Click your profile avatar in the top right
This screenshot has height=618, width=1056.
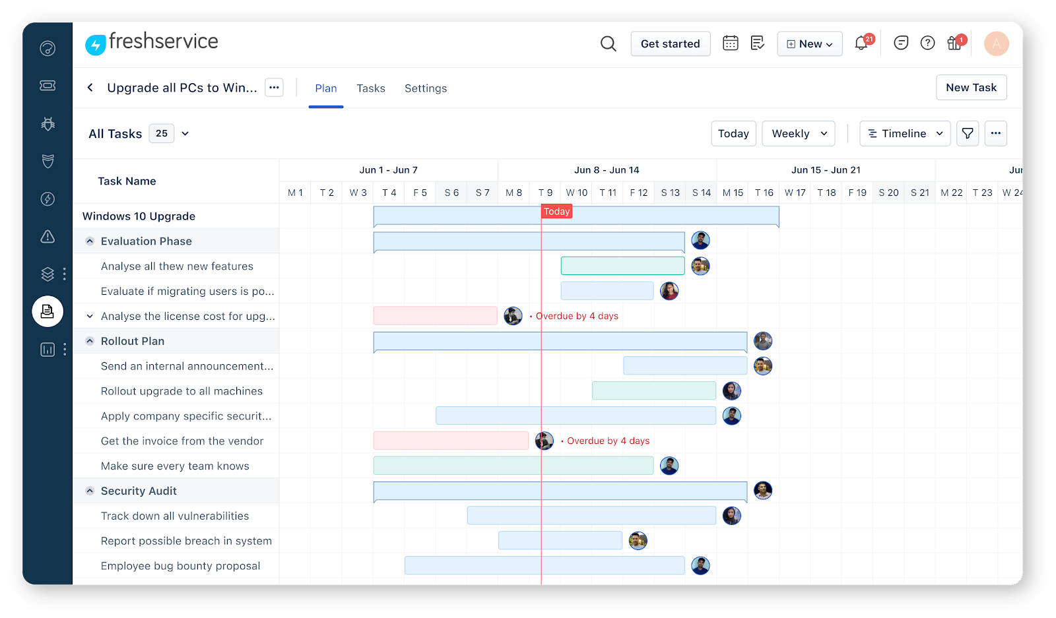pos(996,44)
